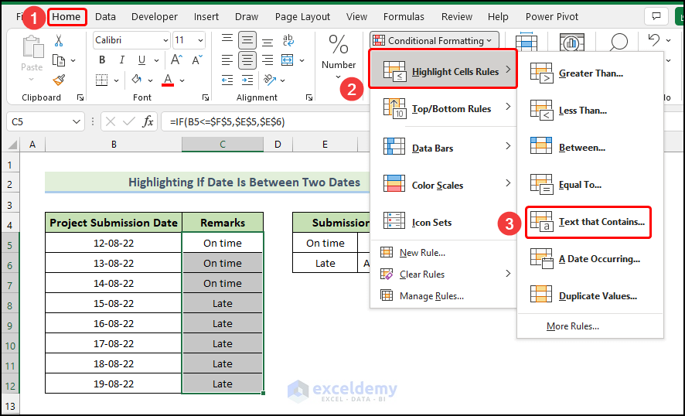Toggle Italic formatting

tap(122, 60)
